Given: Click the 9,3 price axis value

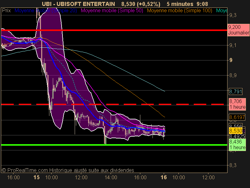Looking at the screenshot, I should point(233,15).
